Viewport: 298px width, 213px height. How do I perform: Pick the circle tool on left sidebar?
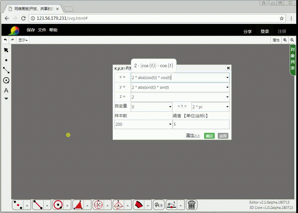(x=6, y=80)
